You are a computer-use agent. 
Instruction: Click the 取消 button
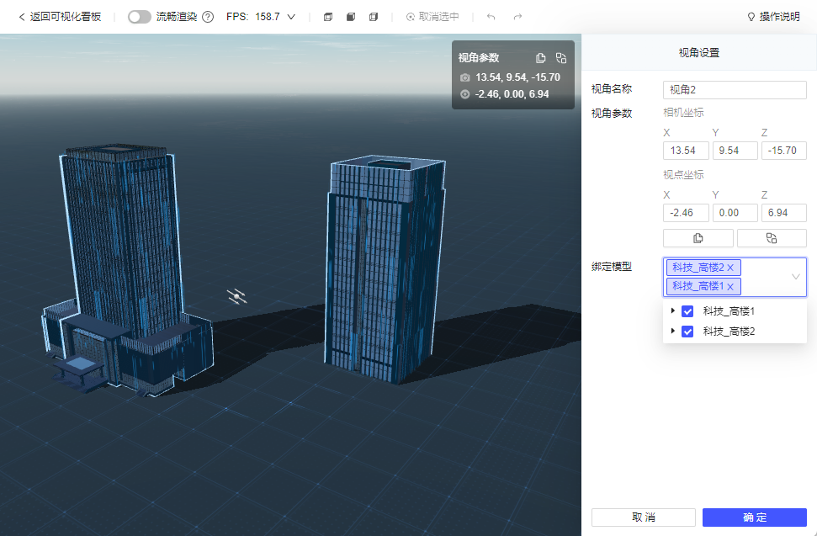(x=644, y=517)
